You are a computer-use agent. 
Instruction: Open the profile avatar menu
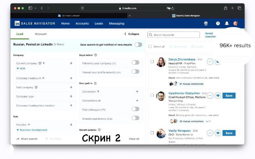[x=236, y=23]
